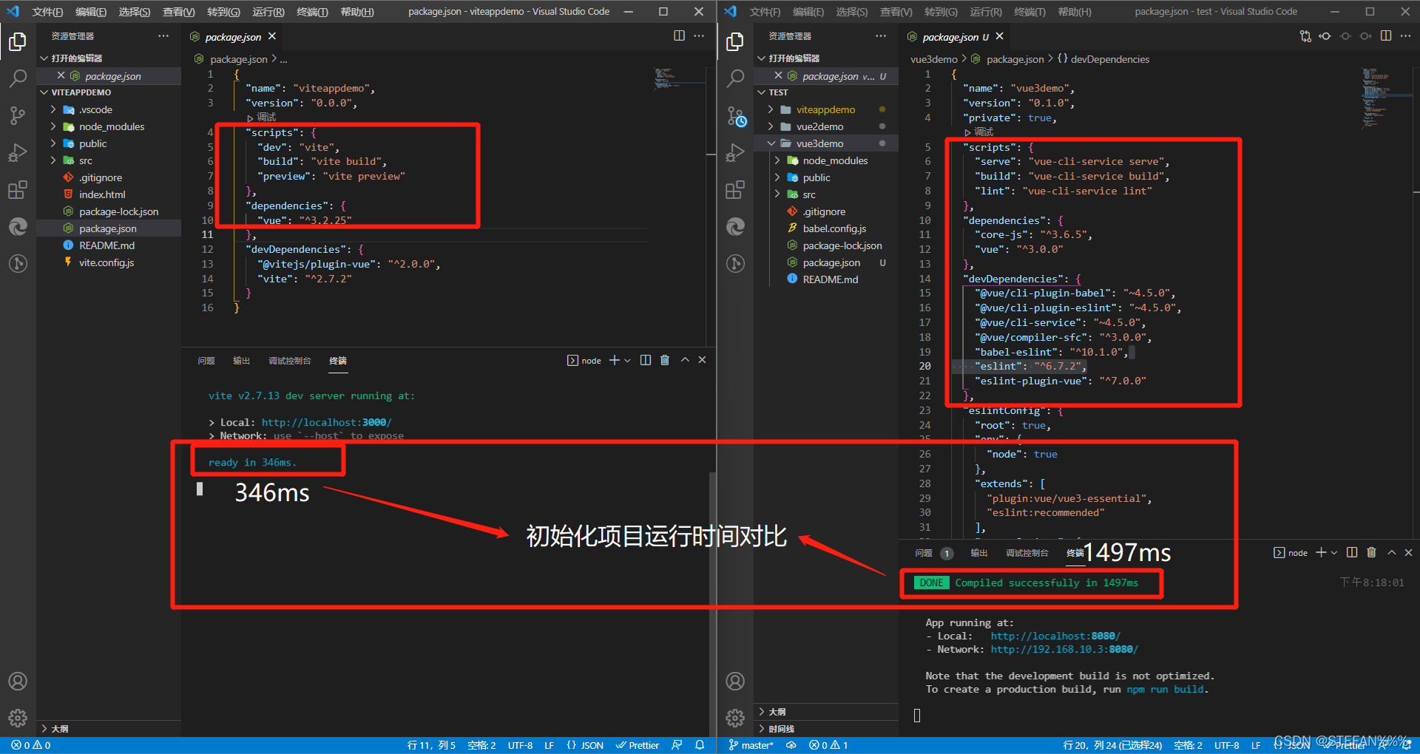This screenshot has height=754, width=1420.
Task: Open Search view in right window activity bar
Action: [735, 78]
